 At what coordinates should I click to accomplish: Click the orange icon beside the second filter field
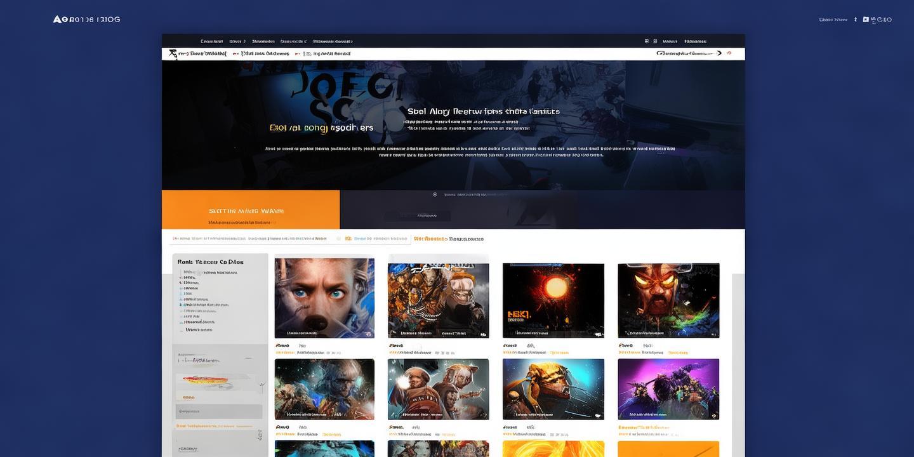pyautogui.click(x=348, y=239)
